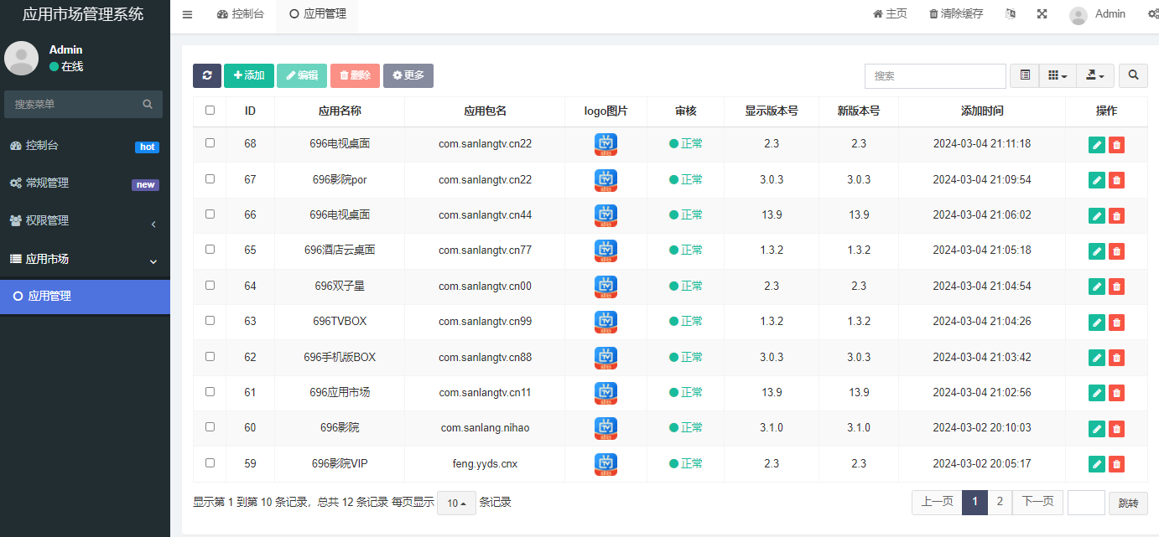Click the search magnifier icon next to 搜索 box
This screenshot has height=537, width=1159.
[1133, 75]
